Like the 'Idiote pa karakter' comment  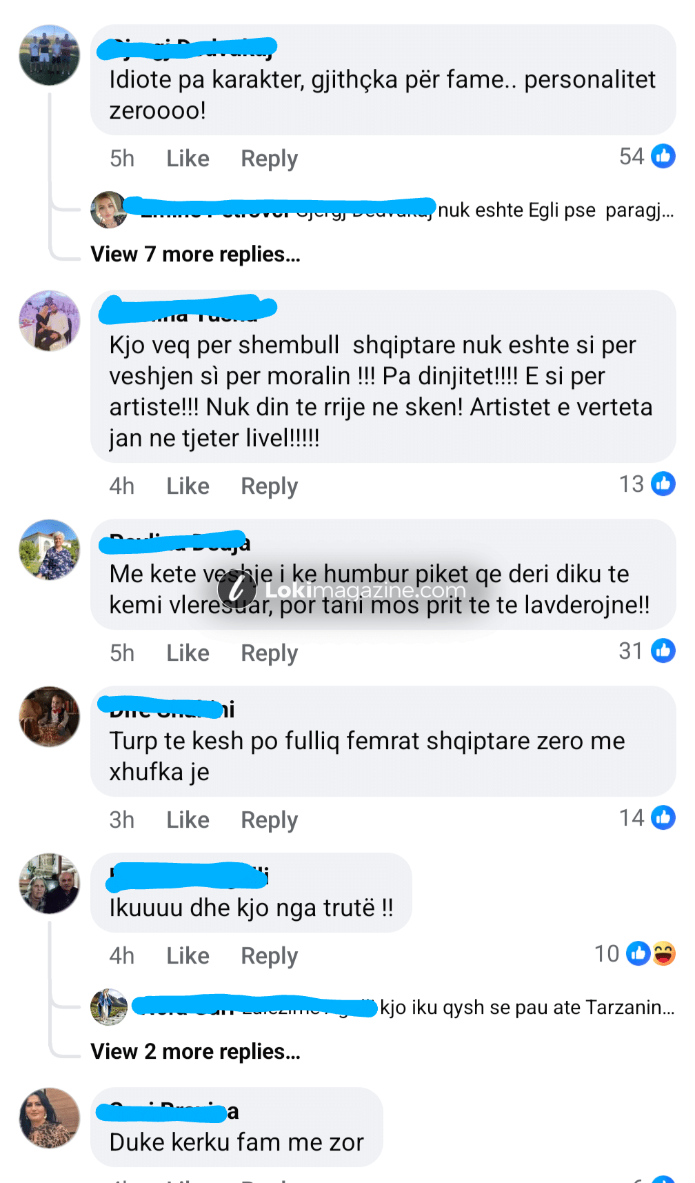[188, 159]
